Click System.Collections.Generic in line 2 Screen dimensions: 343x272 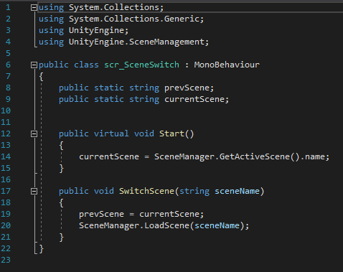[x=134, y=19]
